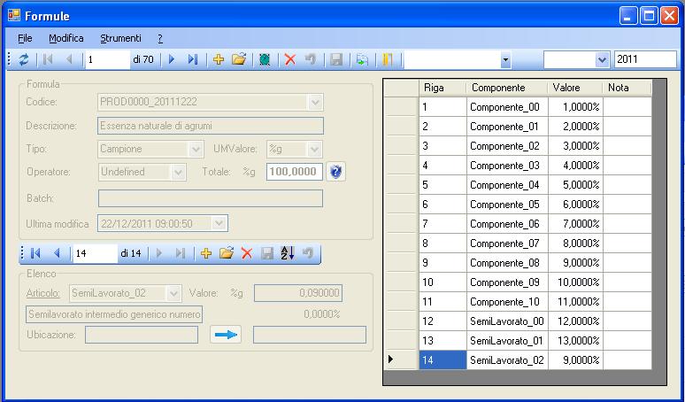The image size is (685, 402).
Task: Delete formula with top red X icon
Action: pyautogui.click(x=289, y=59)
